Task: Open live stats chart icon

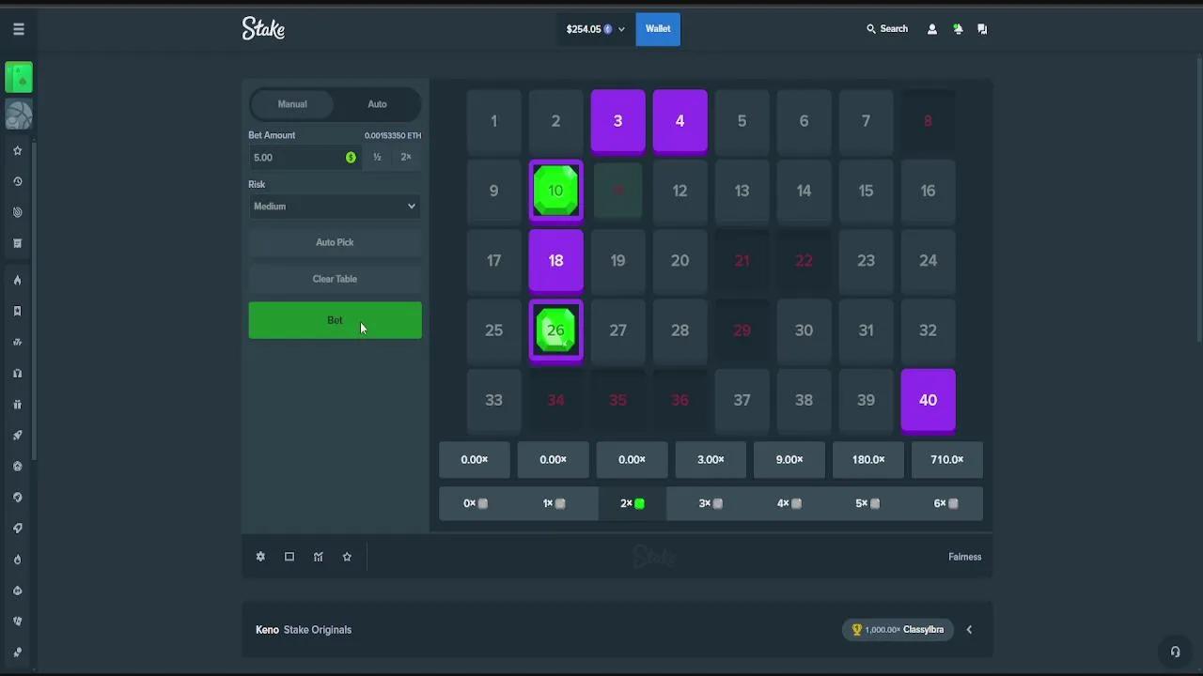Action: pos(319,557)
